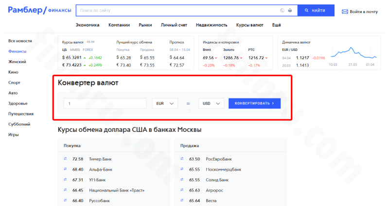This screenshot has width=389, height=206.
Task: Click the exchange icon beside УМ-Банк
Action: [65, 179]
